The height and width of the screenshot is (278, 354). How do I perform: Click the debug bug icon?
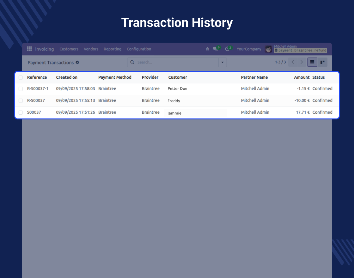pos(207,49)
